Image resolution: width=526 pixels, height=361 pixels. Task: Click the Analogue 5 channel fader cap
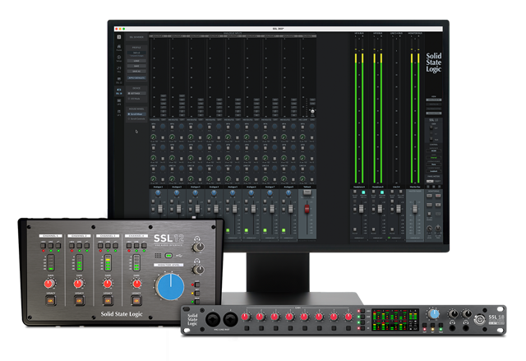coord(235,209)
